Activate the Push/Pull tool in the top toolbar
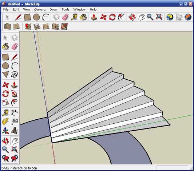The width and height of the screenshot is (194, 171). [94, 17]
